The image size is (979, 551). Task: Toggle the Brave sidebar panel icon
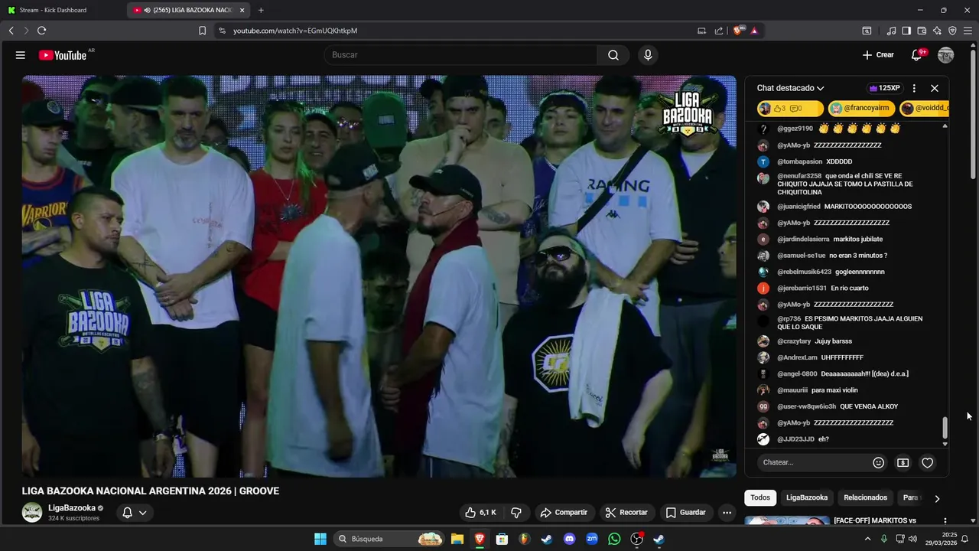pos(906,31)
